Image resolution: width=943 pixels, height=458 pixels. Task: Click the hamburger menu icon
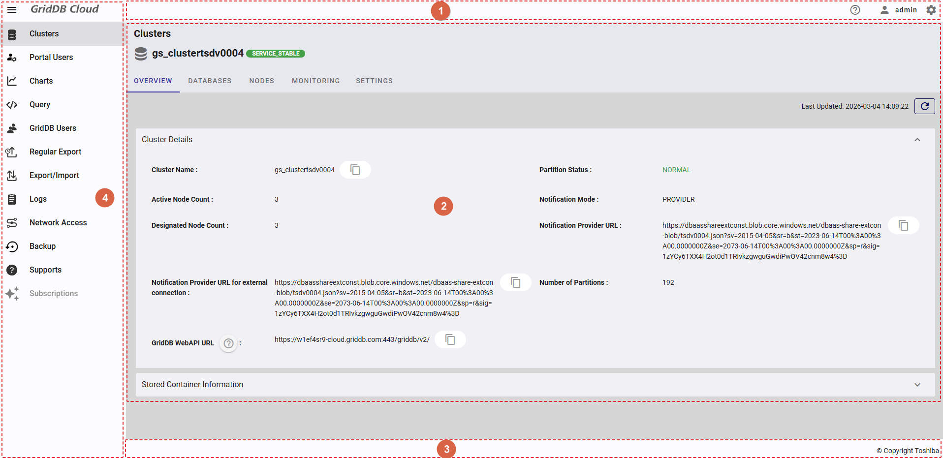click(12, 10)
